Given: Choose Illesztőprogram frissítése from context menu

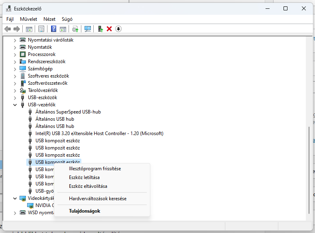Looking at the screenshot, I should point(95,169).
